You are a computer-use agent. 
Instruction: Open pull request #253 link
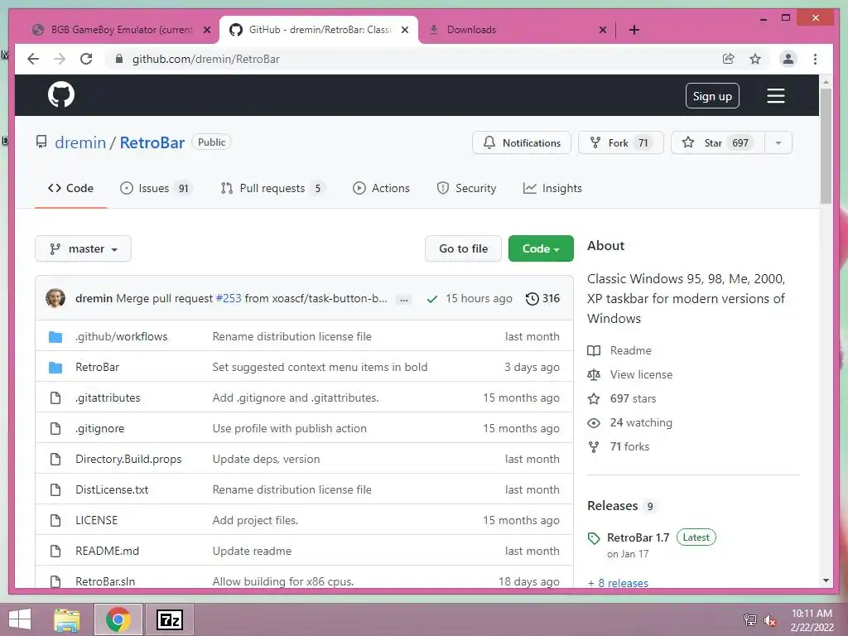pos(229,298)
